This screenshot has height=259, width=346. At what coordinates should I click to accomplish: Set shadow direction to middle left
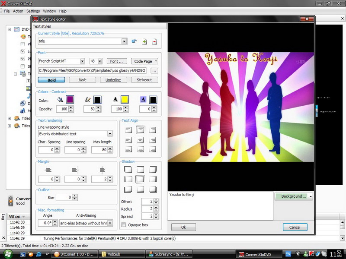[x=128, y=179]
